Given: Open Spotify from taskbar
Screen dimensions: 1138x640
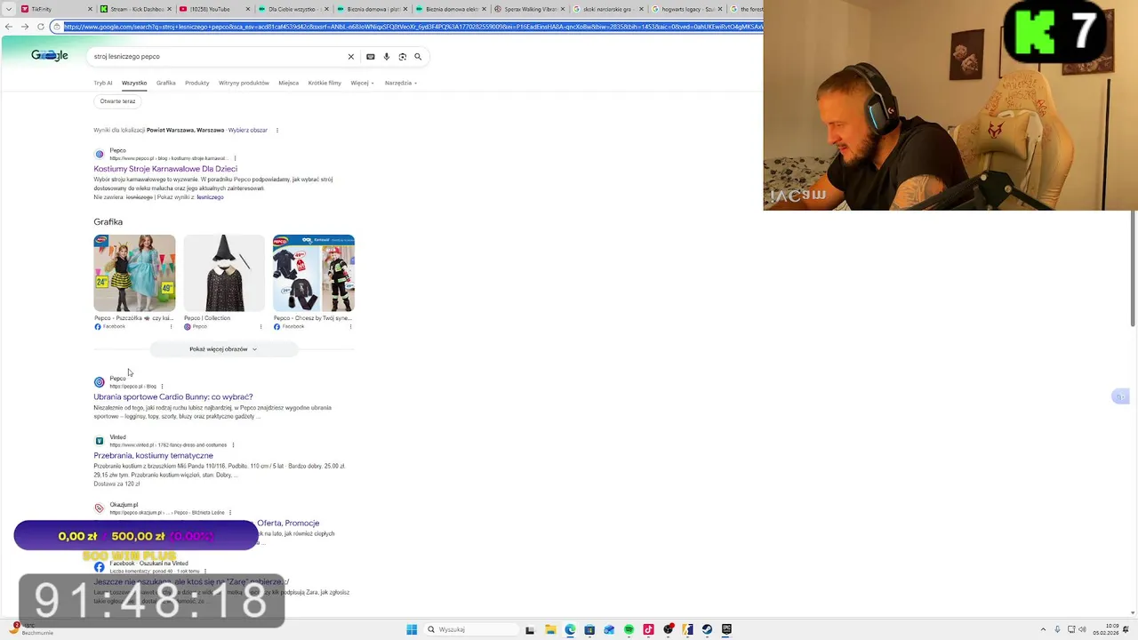Looking at the screenshot, I should 629,629.
